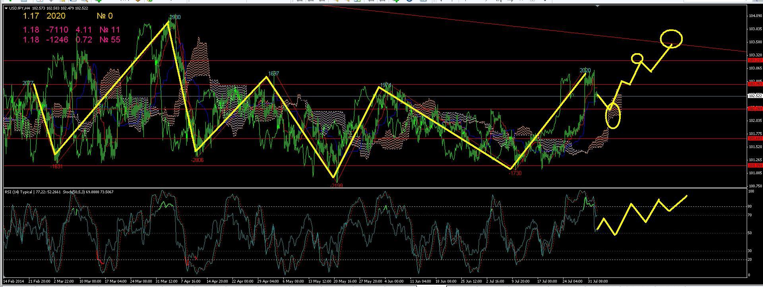
Task: Click 14 Feb 2014 on the time axis
Action: click(x=14, y=281)
